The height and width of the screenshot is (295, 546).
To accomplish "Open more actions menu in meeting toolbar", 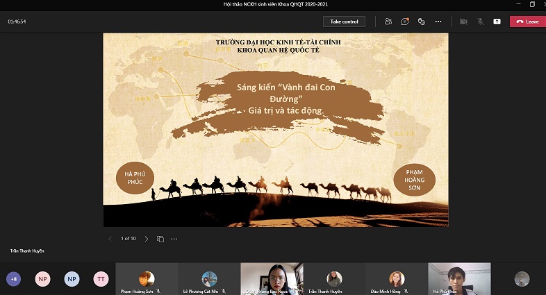I will 438,22.
